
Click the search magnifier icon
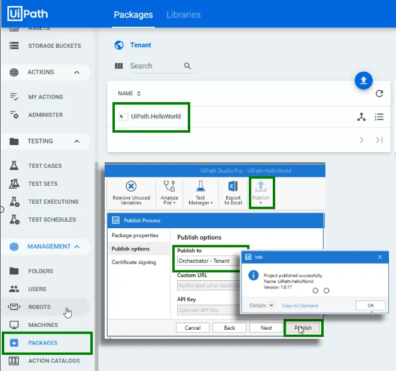click(187, 66)
